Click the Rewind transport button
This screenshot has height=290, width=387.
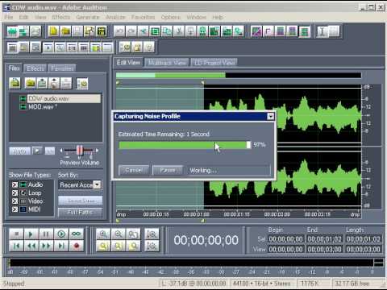click(31, 246)
